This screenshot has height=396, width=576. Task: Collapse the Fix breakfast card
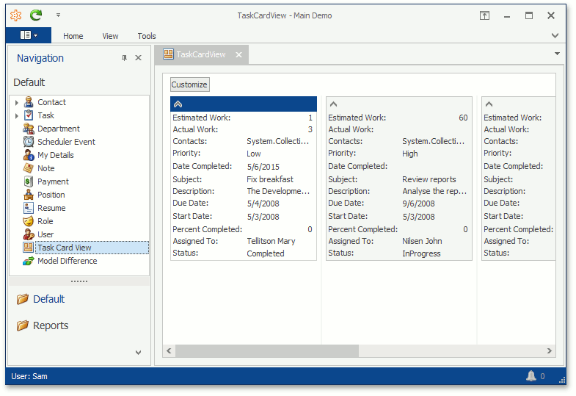pos(178,104)
